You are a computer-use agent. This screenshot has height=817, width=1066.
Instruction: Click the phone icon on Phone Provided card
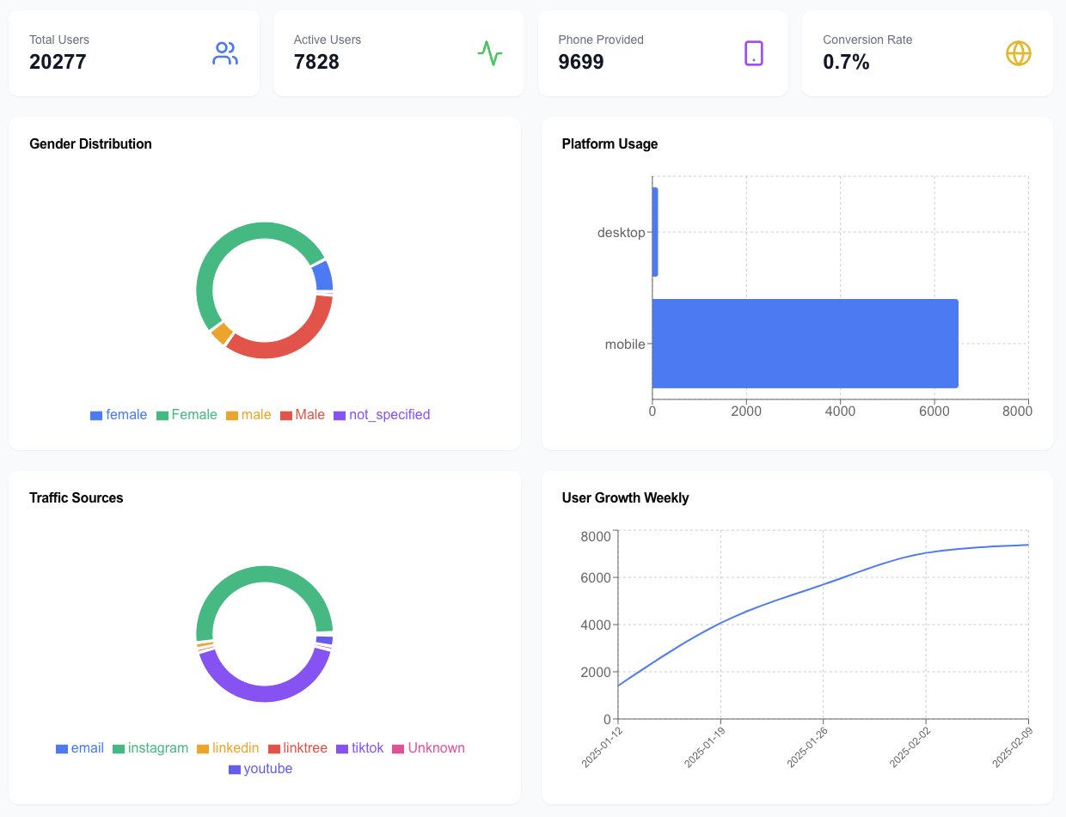[x=754, y=53]
